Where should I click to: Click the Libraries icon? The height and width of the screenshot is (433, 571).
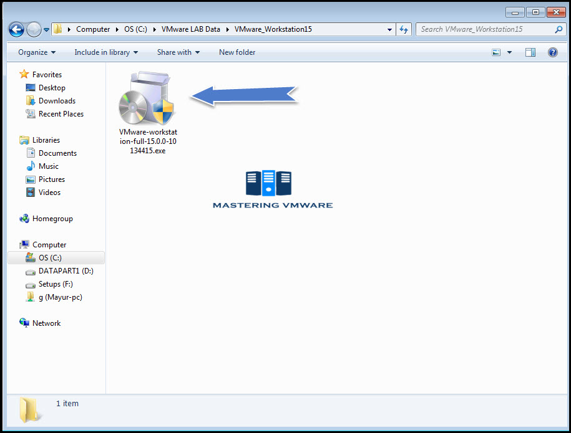24,140
